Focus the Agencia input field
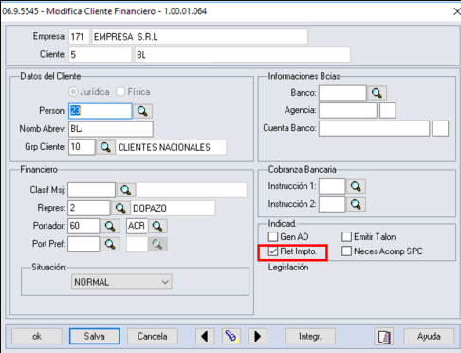Screen dimensions: 461x353 pyautogui.click(x=348, y=110)
